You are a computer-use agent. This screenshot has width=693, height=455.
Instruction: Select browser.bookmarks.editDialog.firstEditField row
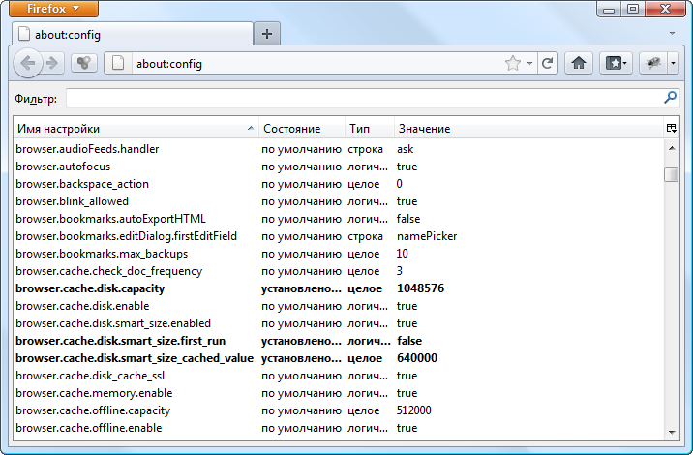(339, 236)
